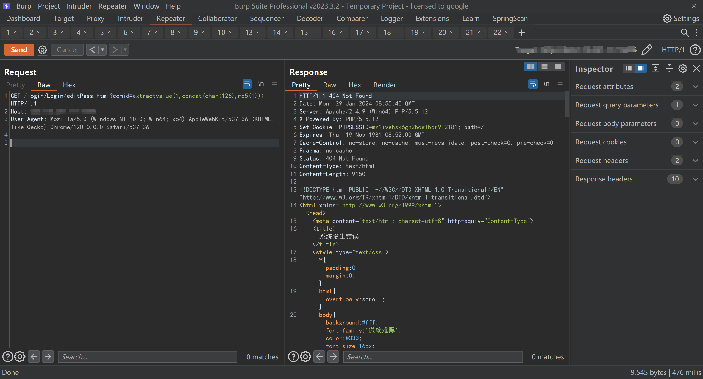
Task: Open the Render tab in Response
Action: 384,85
